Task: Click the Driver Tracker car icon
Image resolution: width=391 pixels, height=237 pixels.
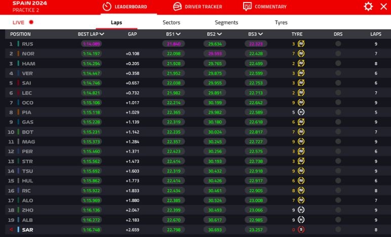Action: 177,7
